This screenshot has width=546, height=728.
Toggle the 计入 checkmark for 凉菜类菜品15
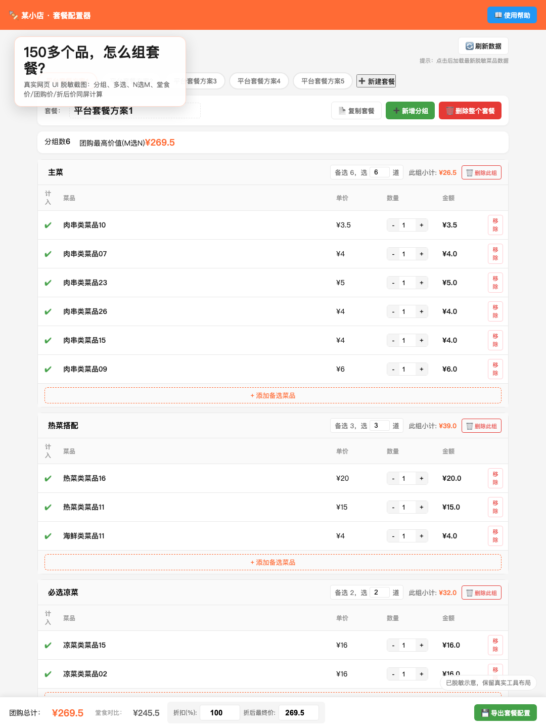(48, 645)
